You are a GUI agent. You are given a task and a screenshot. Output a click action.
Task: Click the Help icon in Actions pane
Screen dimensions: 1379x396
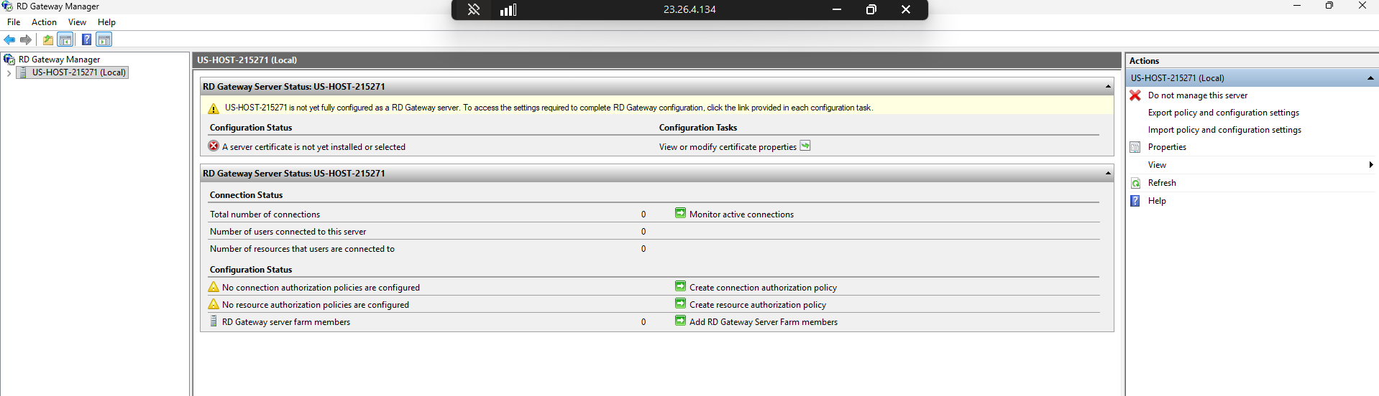click(x=1135, y=201)
